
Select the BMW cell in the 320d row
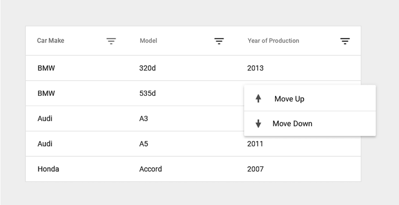click(46, 68)
